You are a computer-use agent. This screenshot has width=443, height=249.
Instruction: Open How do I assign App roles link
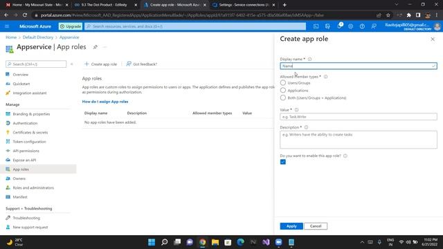coord(105,102)
